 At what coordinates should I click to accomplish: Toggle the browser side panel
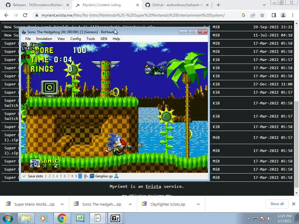click(x=274, y=15)
